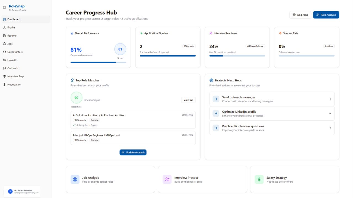Click Update Analysis button
353x198 pixels.
pos(133,152)
